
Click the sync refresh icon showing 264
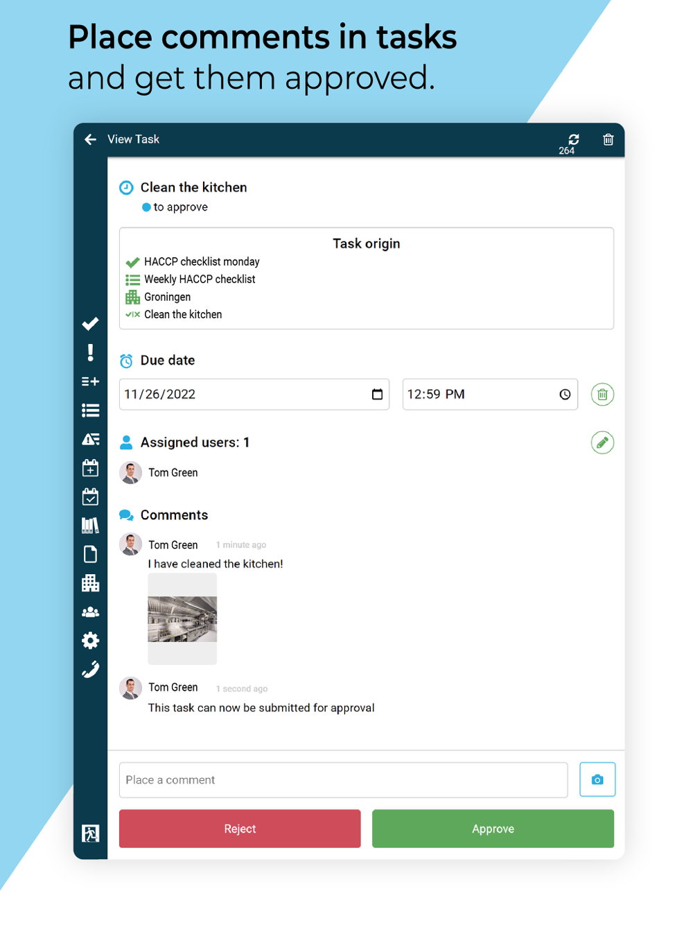[573, 139]
